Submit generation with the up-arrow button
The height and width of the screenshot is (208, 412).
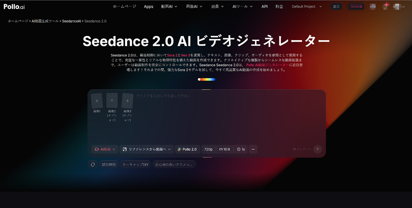[x=317, y=149]
